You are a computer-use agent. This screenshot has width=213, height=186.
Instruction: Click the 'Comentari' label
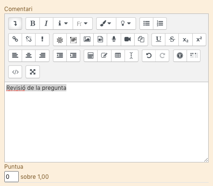click(18, 9)
